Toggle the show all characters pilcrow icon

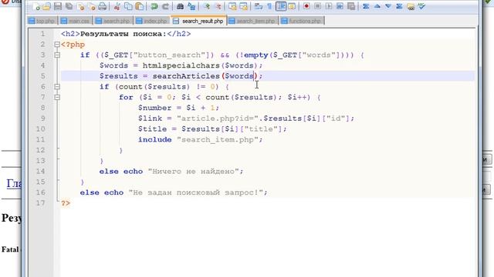coord(269,6)
